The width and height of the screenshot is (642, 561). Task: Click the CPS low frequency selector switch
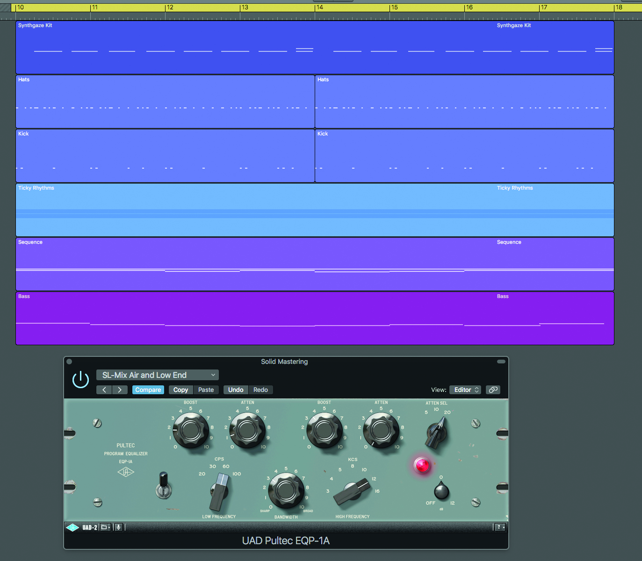tap(219, 491)
